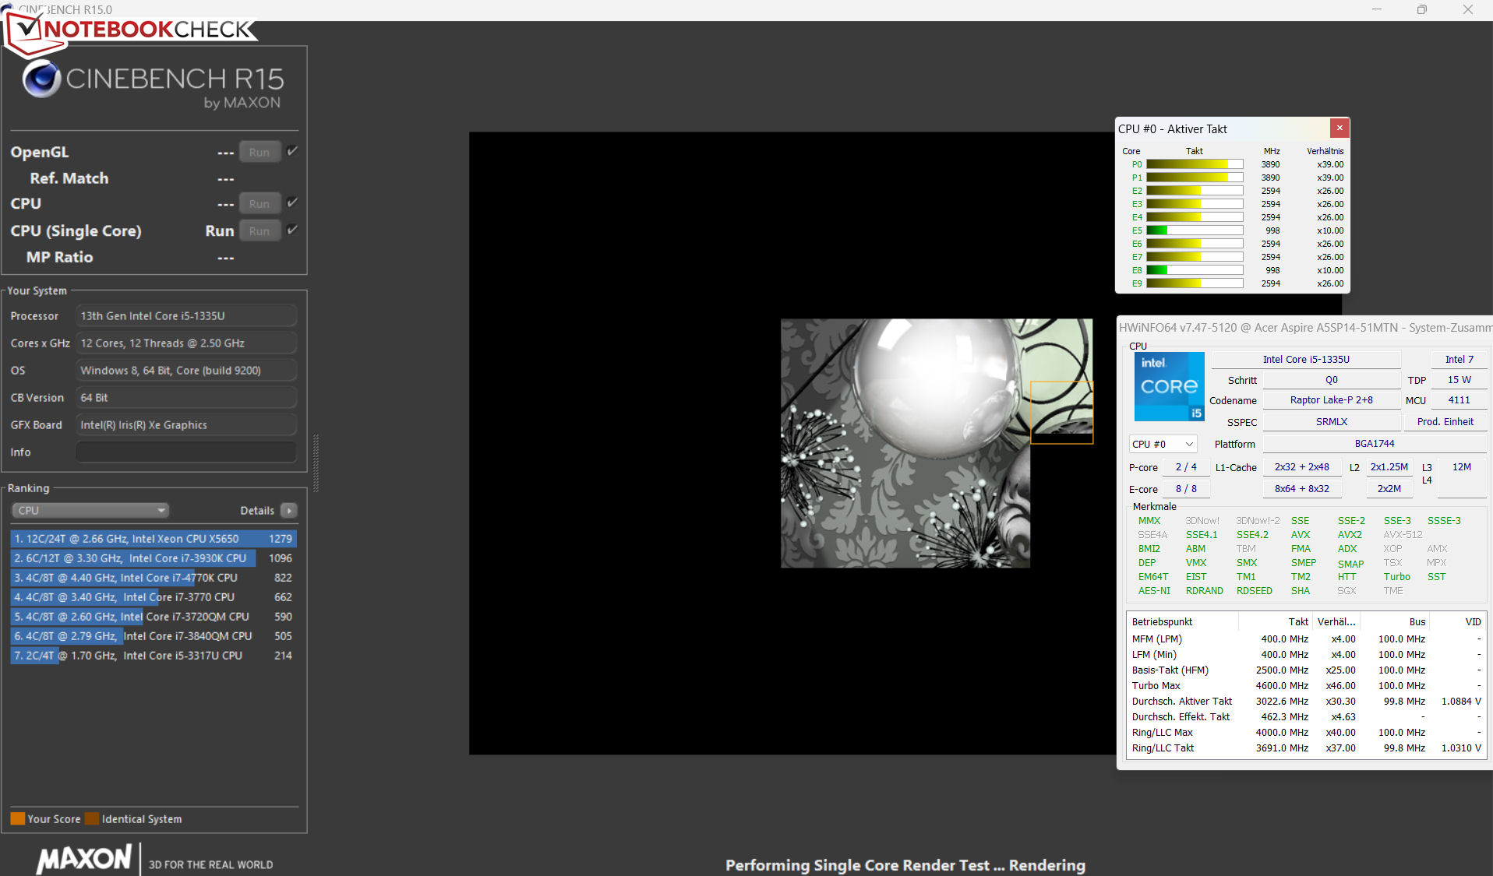Select the Intel Xeon X5650 ranking entry

coord(153,539)
